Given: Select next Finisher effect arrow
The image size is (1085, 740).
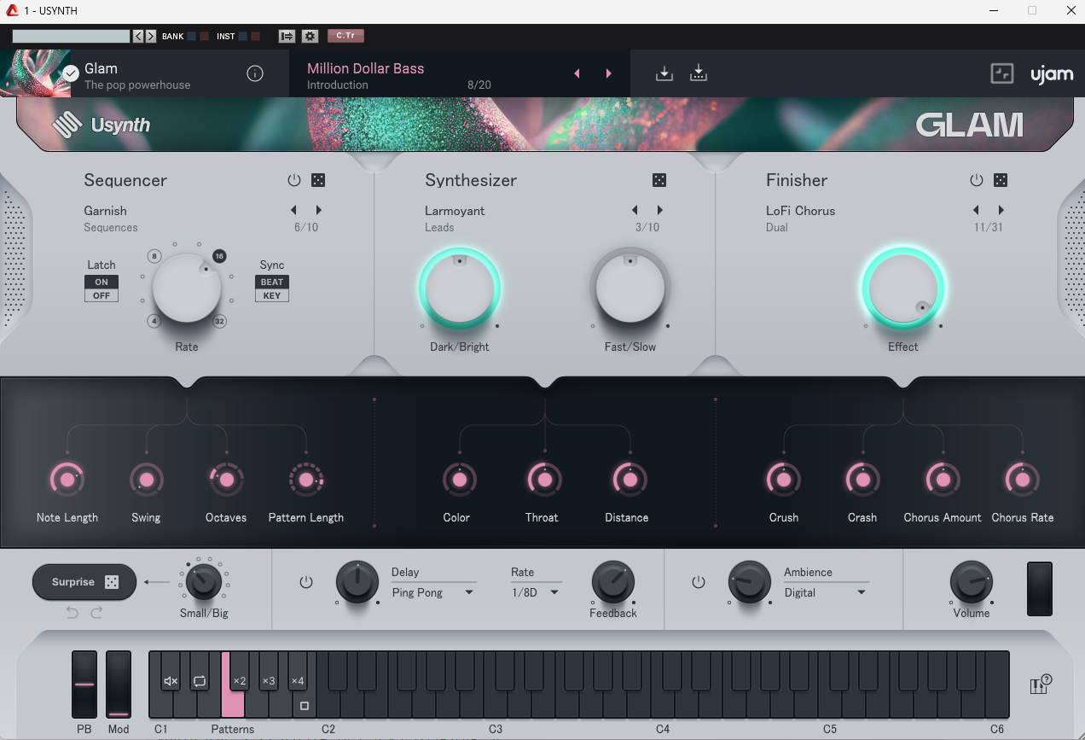Looking at the screenshot, I should coord(1001,210).
